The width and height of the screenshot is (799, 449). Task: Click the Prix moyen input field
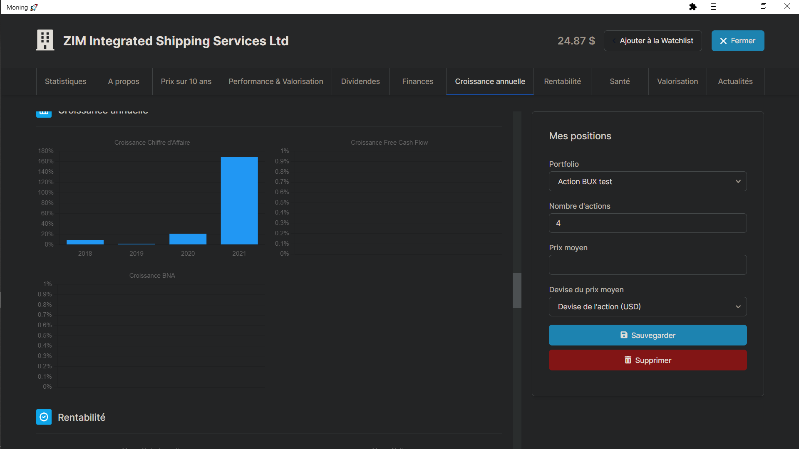click(x=648, y=265)
